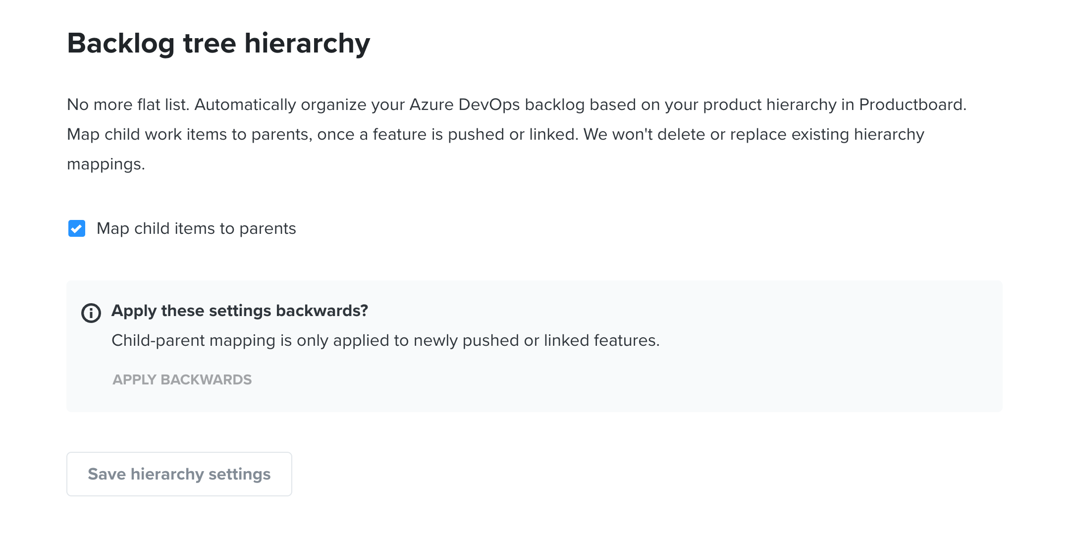Click the word "Backlog" in the heading
Screen dimensions: 1071x537
click(120, 43)
